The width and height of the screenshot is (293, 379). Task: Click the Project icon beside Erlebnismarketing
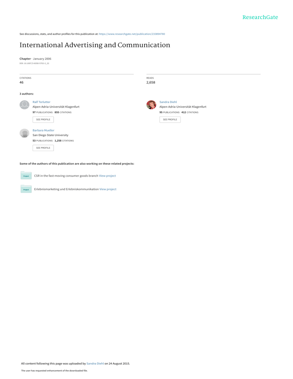[x=26, y=189]
